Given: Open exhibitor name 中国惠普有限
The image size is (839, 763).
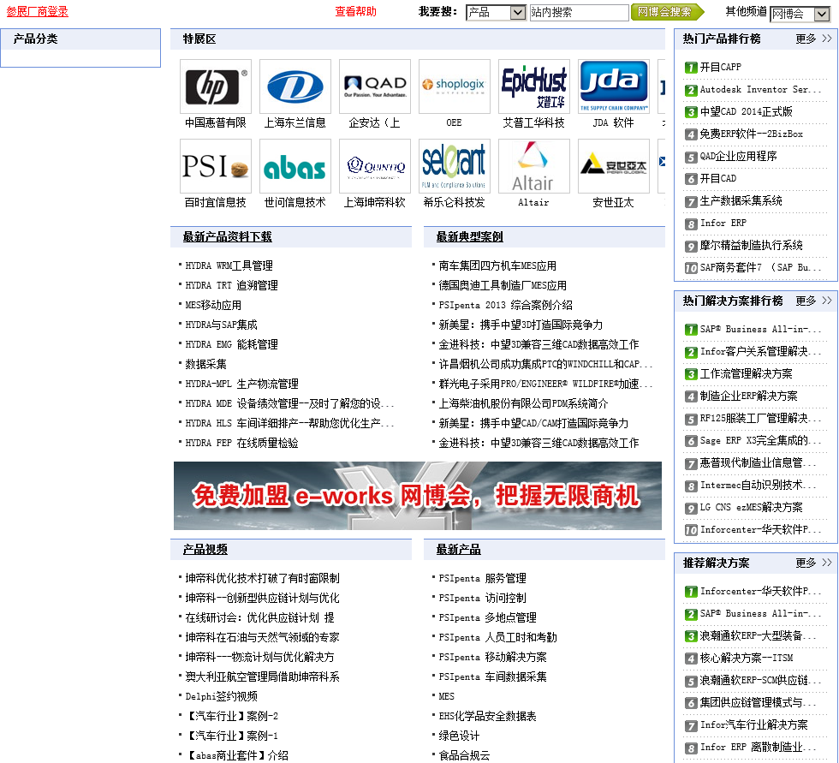Looking at the screenshot, I should point(216,123).
